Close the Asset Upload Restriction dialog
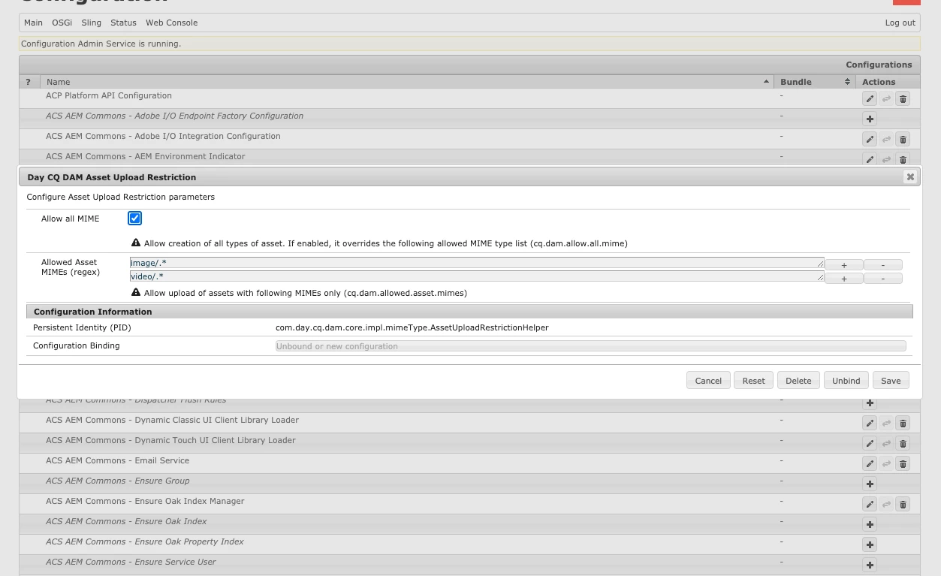This screenshot has width=941, height=576. click(x=910, y=177)
